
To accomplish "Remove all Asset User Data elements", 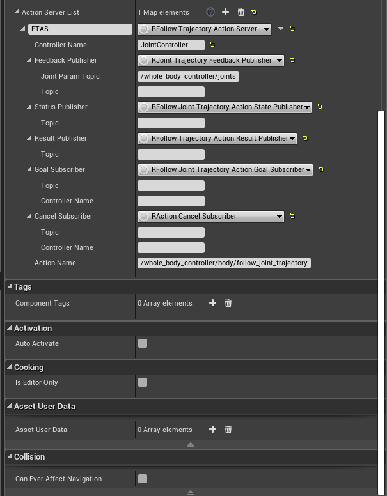I will coord(228,430).
